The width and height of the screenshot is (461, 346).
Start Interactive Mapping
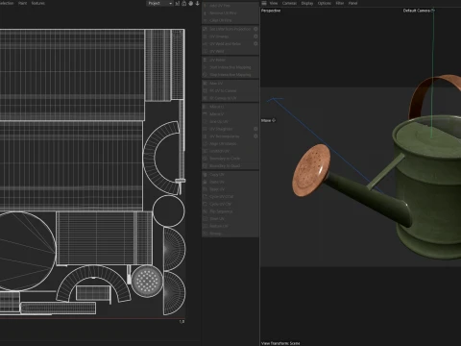click(230, 67)
